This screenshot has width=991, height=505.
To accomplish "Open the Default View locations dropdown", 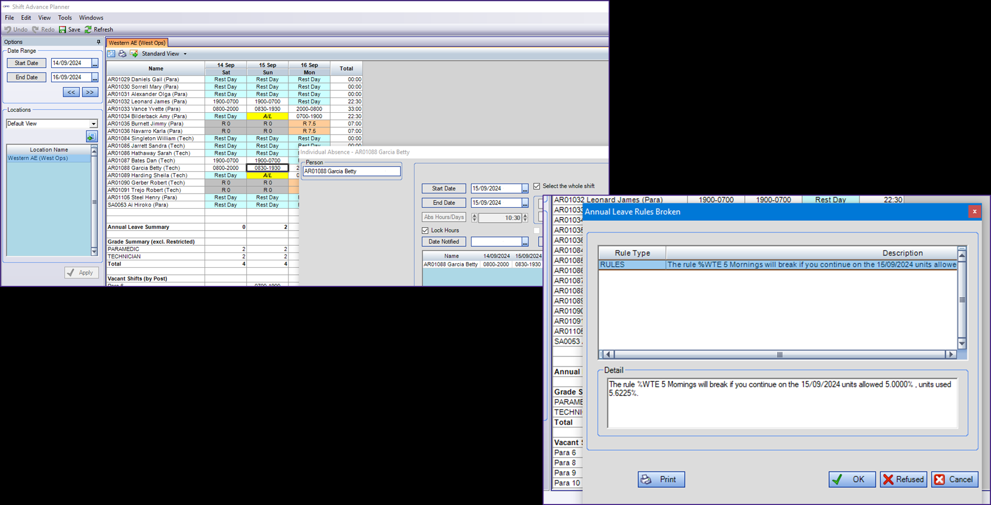I will pos(93,124).
